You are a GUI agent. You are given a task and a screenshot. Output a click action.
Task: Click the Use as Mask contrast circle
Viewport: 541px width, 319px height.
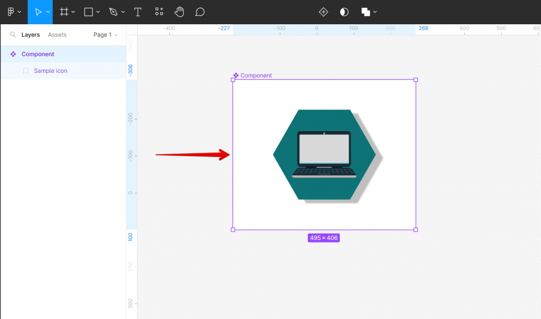click(344, 12)
